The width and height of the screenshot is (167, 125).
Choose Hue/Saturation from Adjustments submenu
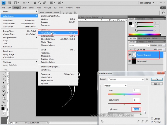coord(58,33)
